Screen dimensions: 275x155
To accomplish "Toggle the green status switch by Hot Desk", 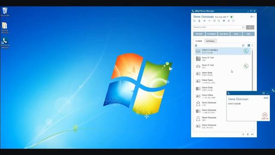I will pos(232,17).
